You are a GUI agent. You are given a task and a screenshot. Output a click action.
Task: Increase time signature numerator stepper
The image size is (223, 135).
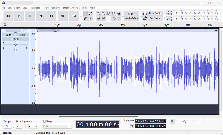pyautogui.click(x=24, y=125)
